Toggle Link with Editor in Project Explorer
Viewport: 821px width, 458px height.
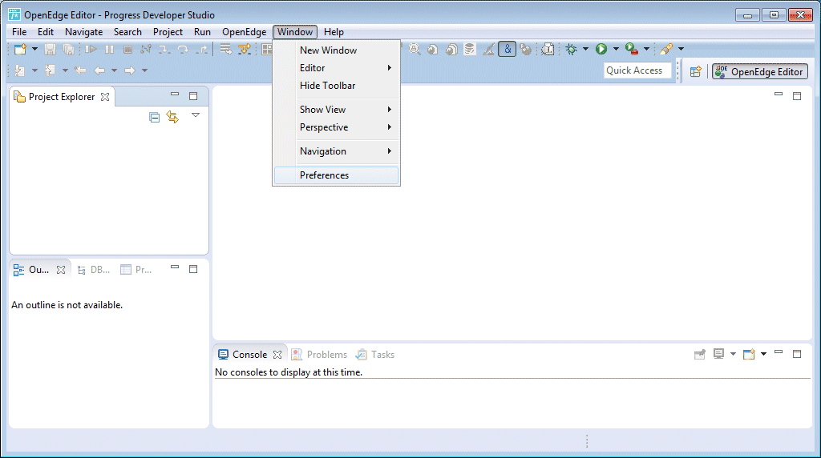[x=172, y=117]
